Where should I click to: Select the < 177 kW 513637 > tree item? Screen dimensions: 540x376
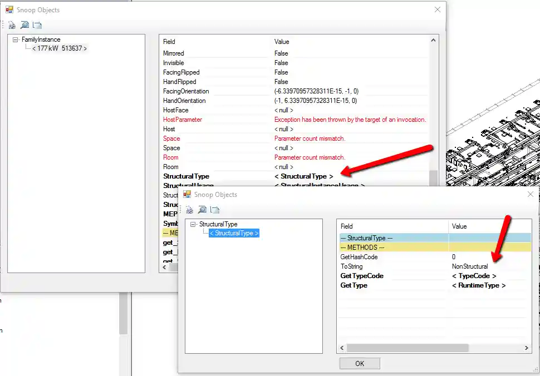pyautogui.click(x=60, y=48)
